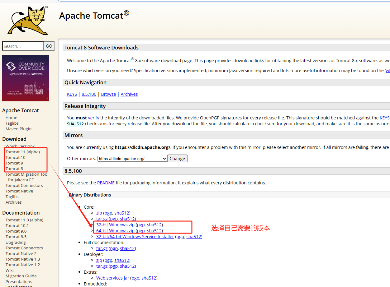390x287 pixels.
Task: Download the Core tar.gz distribution
Action: pyautogui.click(x=102, y=219)
